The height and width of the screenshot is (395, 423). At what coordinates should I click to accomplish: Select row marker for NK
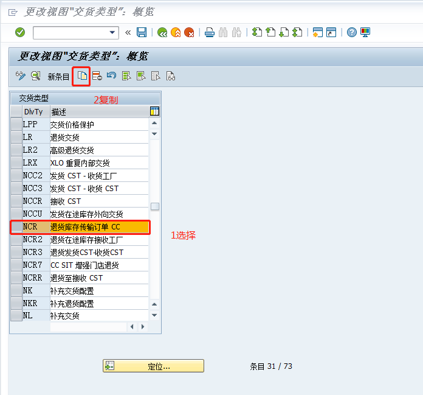pos(17,291)
